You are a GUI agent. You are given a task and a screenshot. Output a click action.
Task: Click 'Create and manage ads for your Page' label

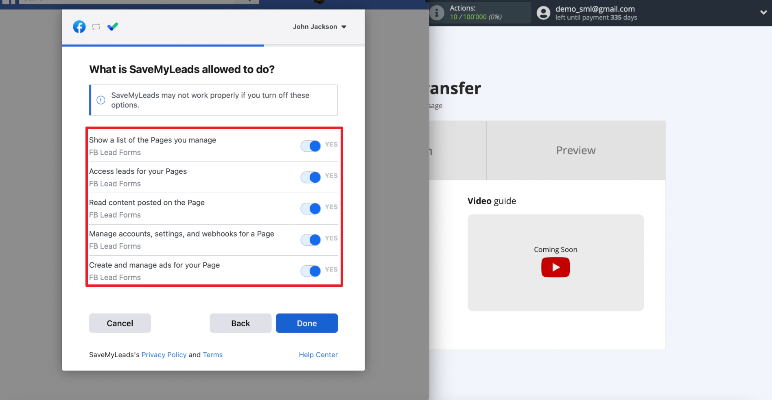point(154,265)
